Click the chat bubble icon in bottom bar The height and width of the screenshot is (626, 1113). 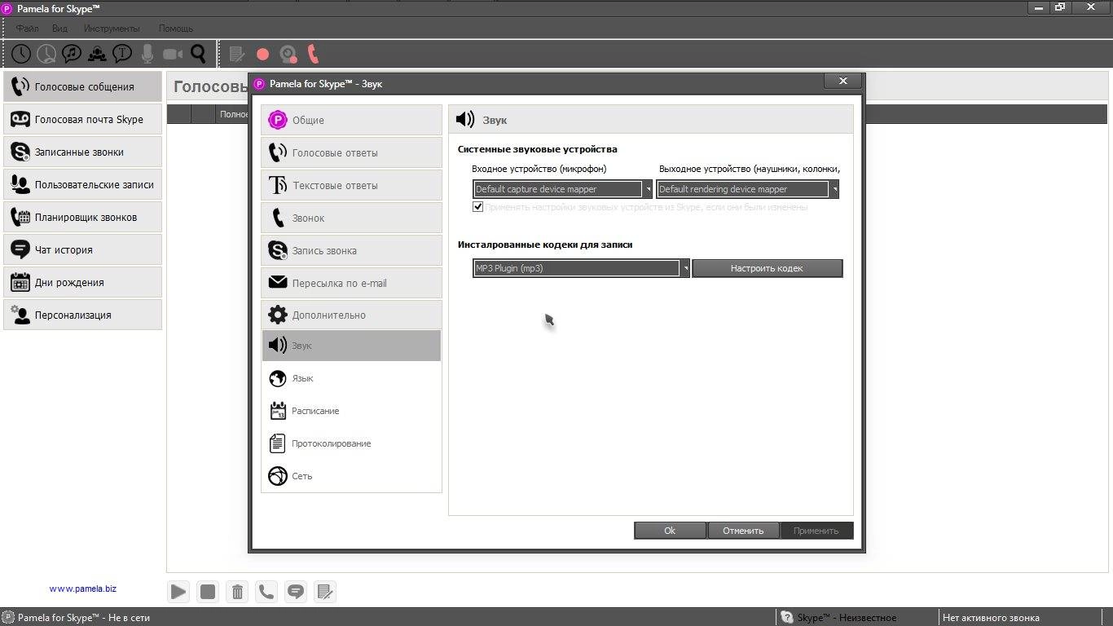pos(296,592)
